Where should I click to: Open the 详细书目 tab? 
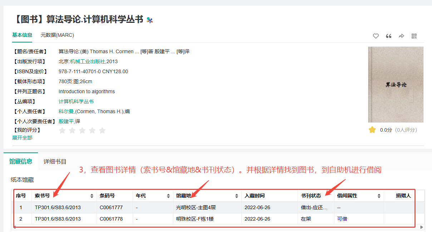pos(55,161)
